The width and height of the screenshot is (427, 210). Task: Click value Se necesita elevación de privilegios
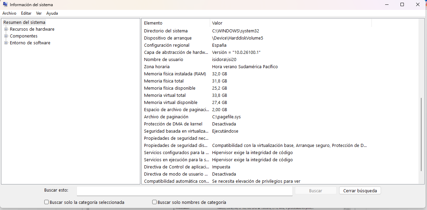256,181
